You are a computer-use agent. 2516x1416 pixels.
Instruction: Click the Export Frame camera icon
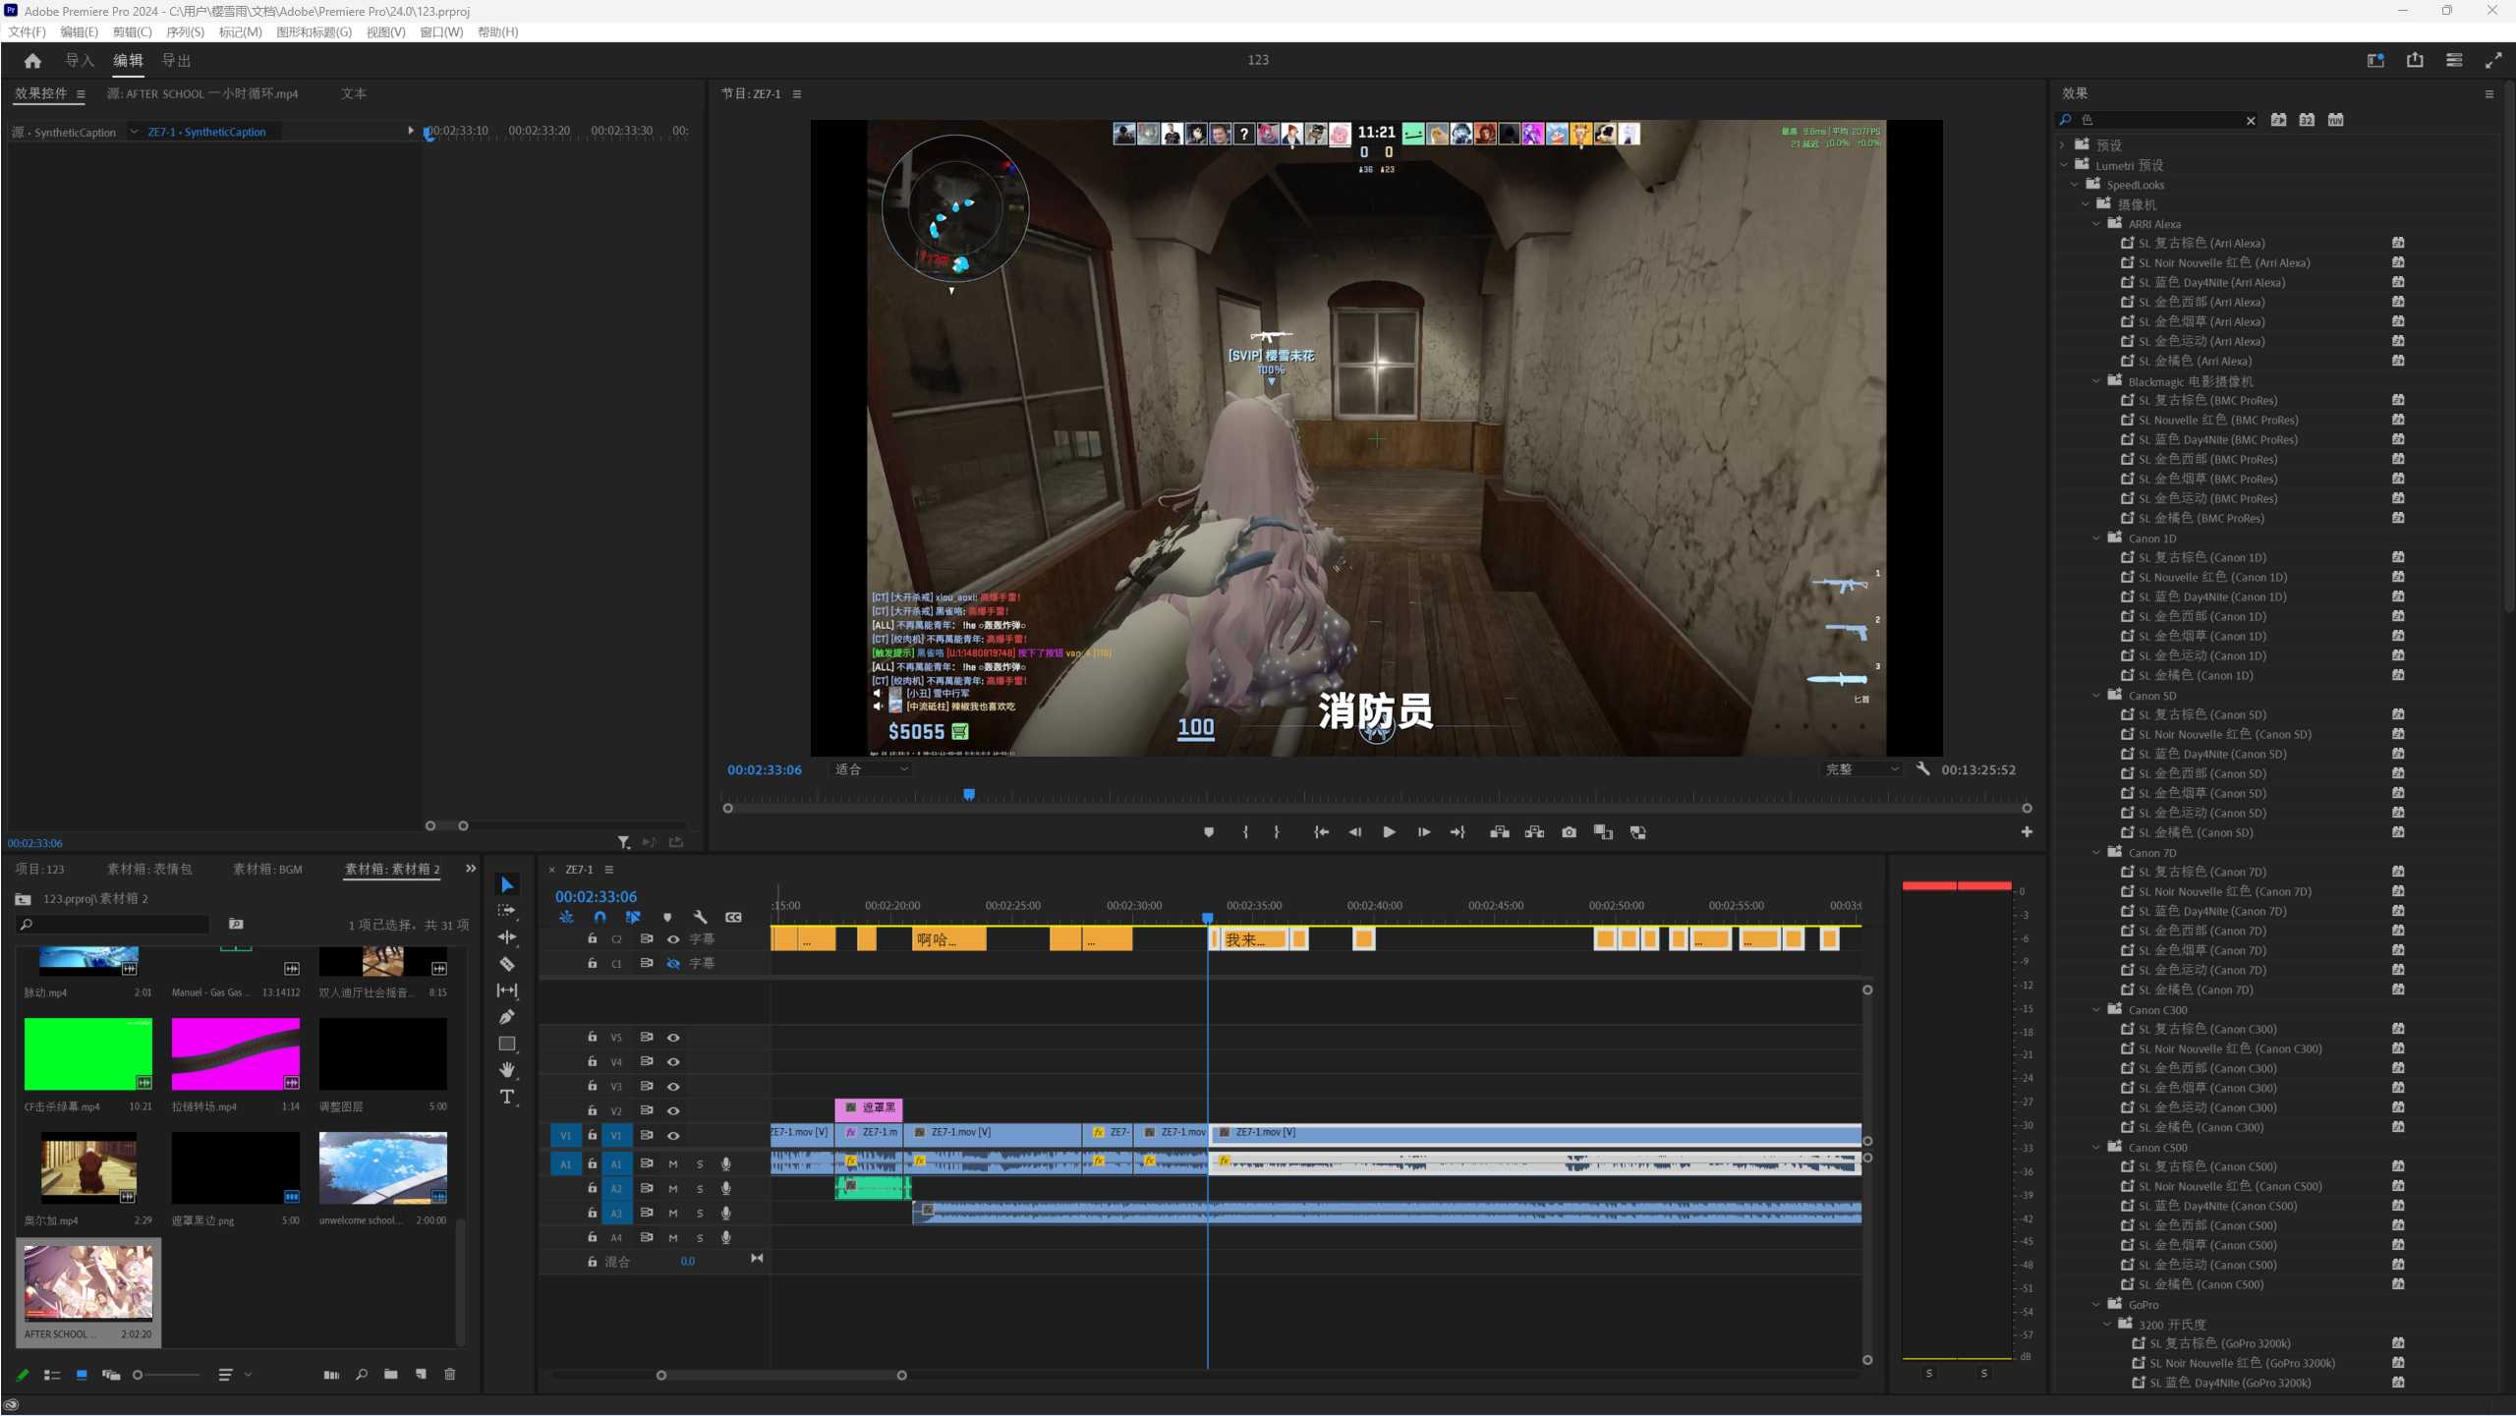tap(1569, 832)
